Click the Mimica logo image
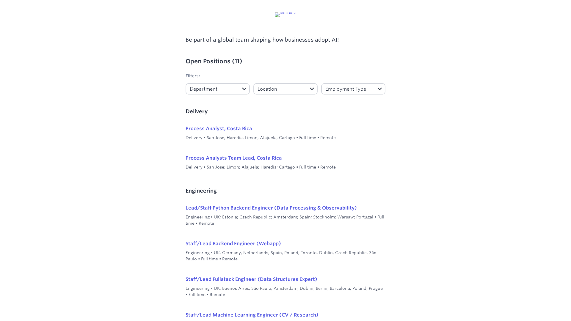Screen dimensions: 571x321 click(285, 14)
